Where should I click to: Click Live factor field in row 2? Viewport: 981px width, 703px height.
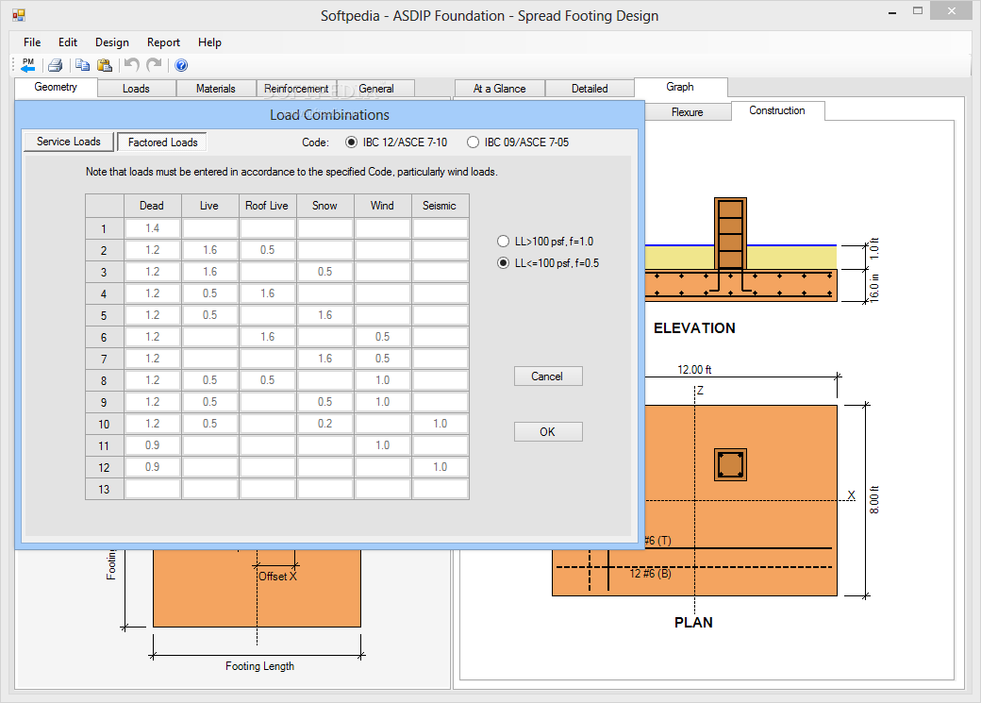(x=210, y=250)
